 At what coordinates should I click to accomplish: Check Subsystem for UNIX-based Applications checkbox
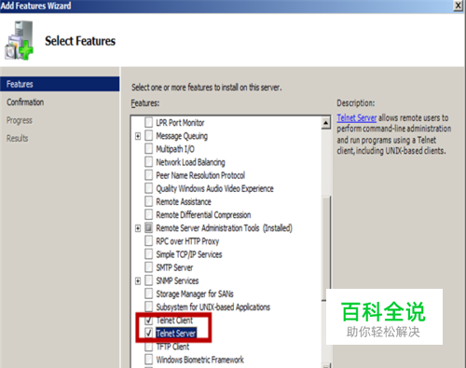click(149, 307)
